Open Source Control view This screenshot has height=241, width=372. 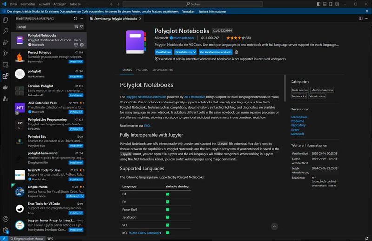click(x=6, y=53)
